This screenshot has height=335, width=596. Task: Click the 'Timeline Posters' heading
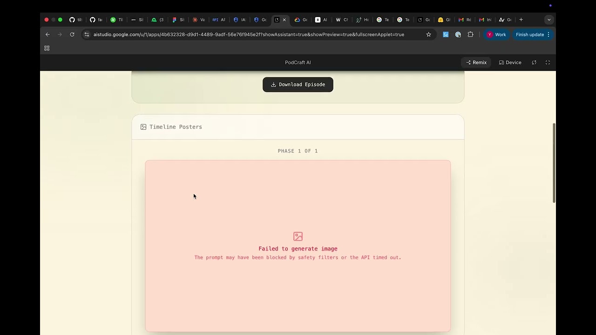coord(176,127)
